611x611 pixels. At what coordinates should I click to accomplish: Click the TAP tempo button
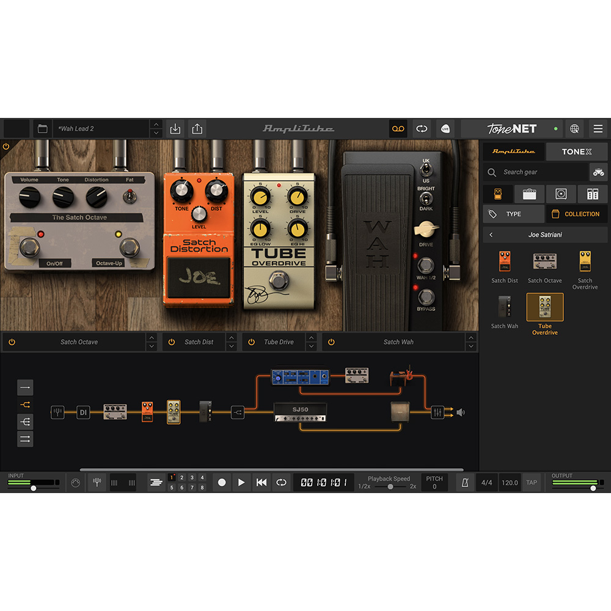pos(532,483)
